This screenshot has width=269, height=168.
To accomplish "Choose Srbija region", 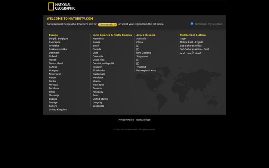I will [x=52, y=92].
